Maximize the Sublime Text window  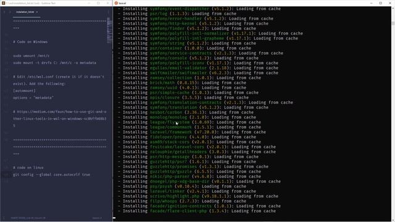98,3
